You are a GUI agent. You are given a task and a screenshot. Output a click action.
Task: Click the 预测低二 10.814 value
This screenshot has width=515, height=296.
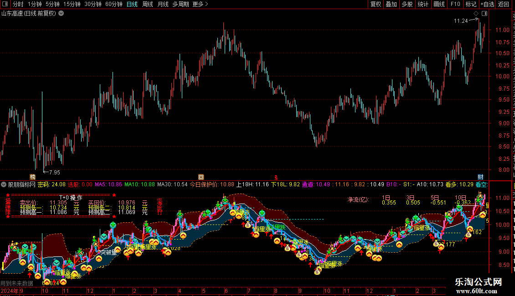[x=126, y=208]
